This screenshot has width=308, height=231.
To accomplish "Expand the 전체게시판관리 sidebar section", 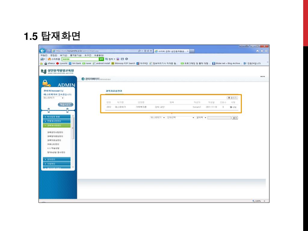I will tap(57, 121).
